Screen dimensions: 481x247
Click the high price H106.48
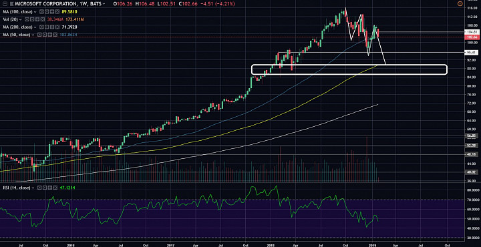145,4
